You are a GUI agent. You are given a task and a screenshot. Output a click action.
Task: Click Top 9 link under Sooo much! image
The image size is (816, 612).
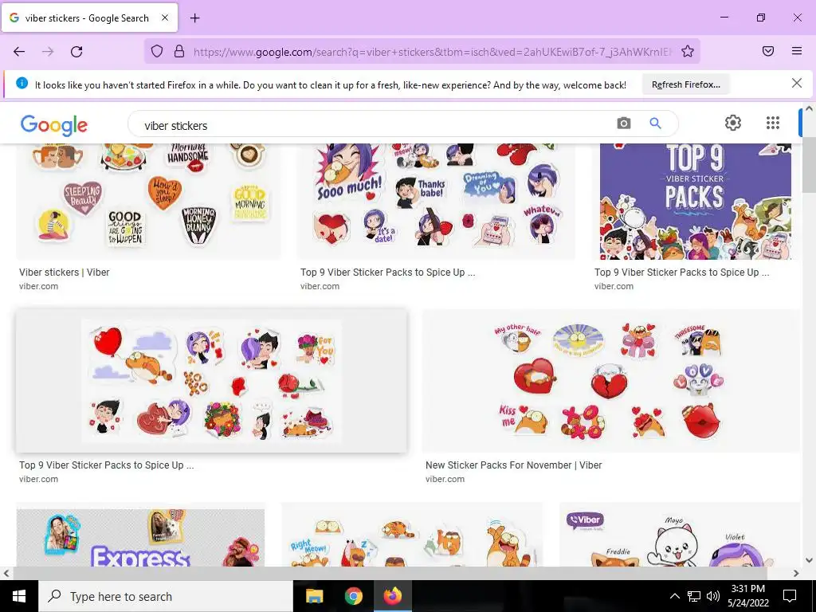click(388, 273)
